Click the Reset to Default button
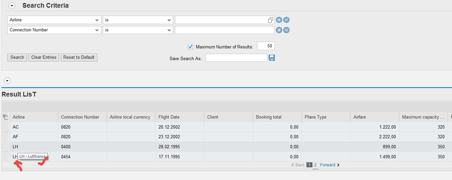The image size is (452, 180). [x=79, y=57]
